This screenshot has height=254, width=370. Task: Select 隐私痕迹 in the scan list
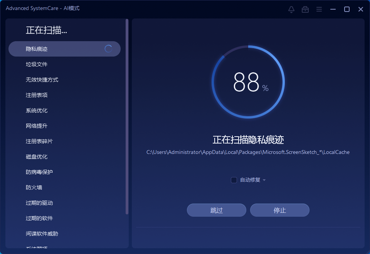point(37,49)
